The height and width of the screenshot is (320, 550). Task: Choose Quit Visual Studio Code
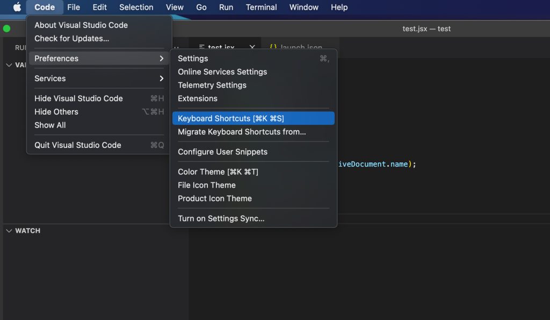[77, 145]
